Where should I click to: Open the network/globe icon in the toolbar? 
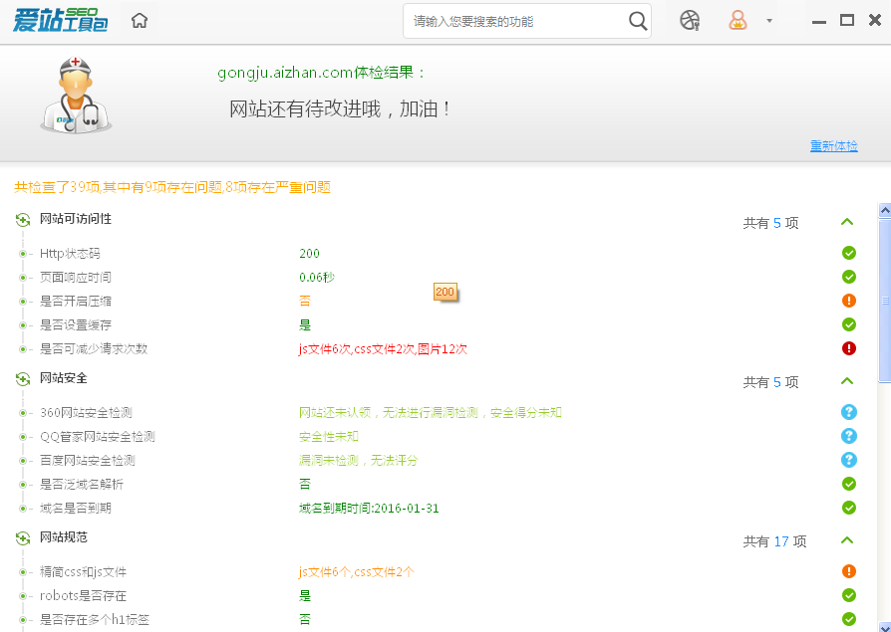click(x=689, y=20)
